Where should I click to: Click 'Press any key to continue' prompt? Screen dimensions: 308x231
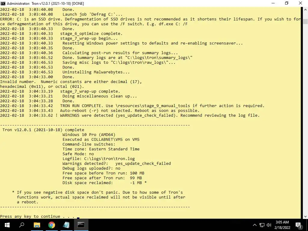point(37,217)
